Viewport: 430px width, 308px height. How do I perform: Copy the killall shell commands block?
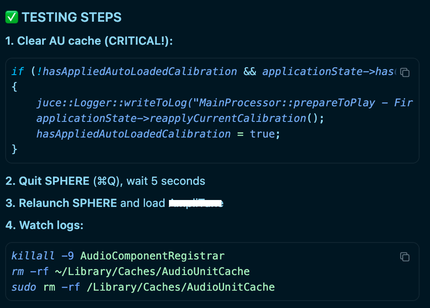click(405, 257)
